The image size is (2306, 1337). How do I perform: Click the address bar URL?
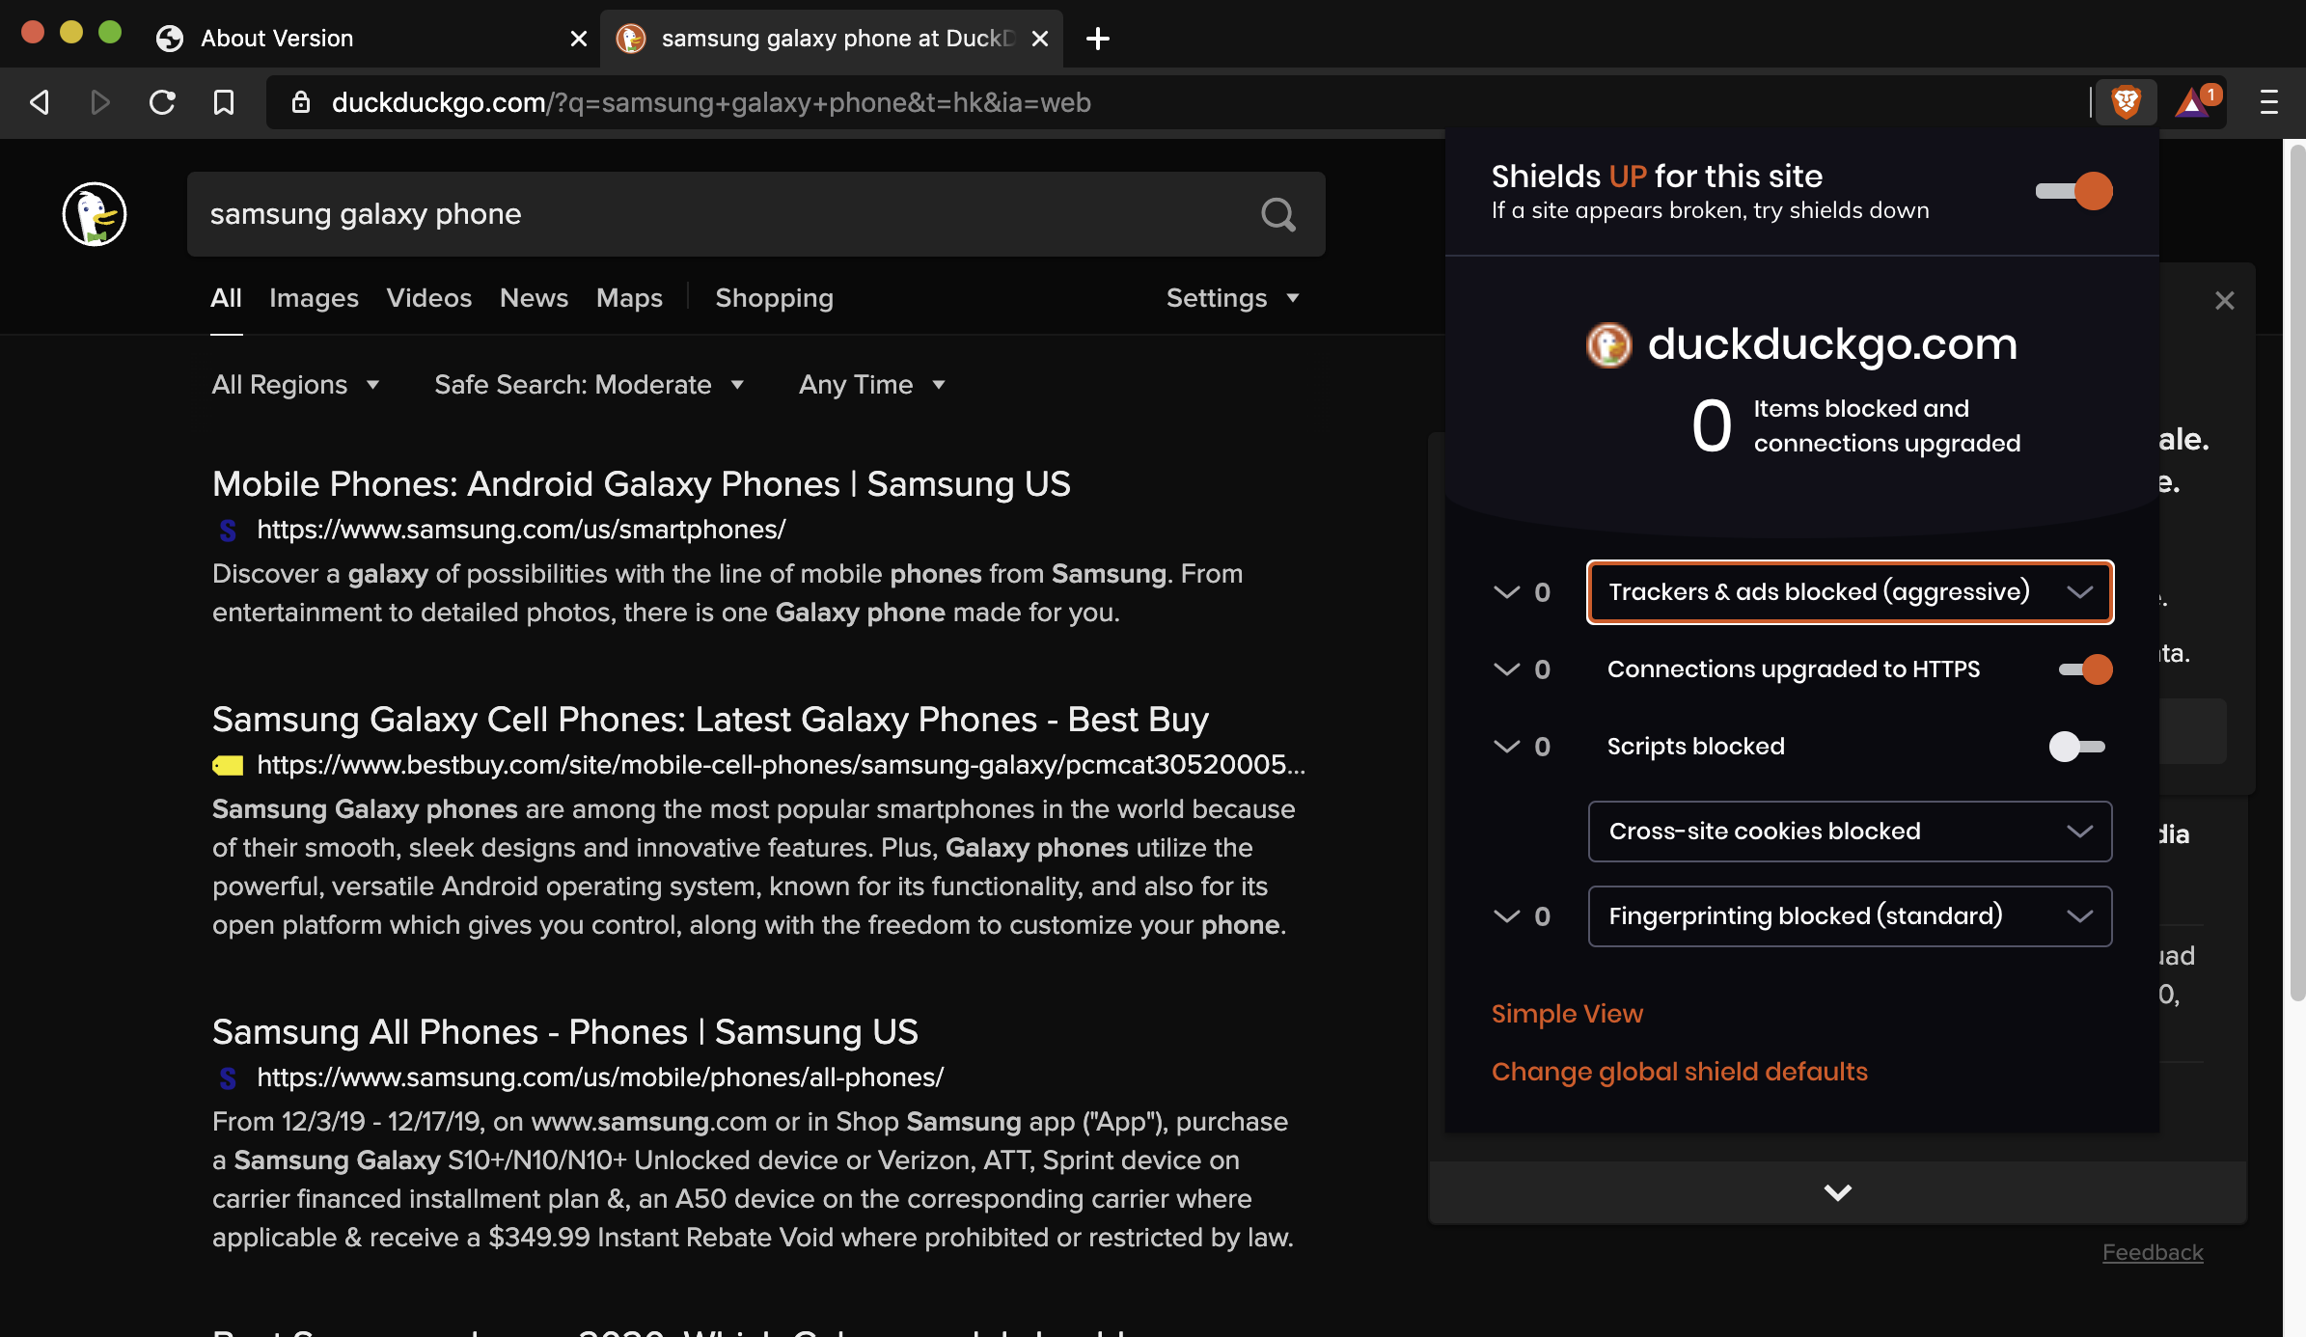[711, 102]
